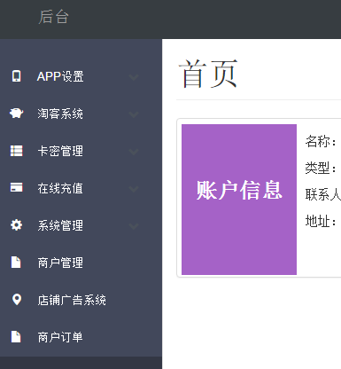The width and height of the screenshot is (341, 369).
Task: Click the piggy bank icon for 淘客系统
Action: (17, 114)
